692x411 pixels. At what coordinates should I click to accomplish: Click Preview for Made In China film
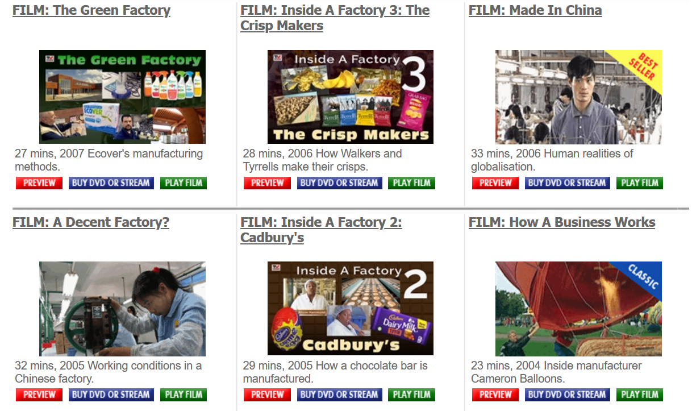pos(495,183)
